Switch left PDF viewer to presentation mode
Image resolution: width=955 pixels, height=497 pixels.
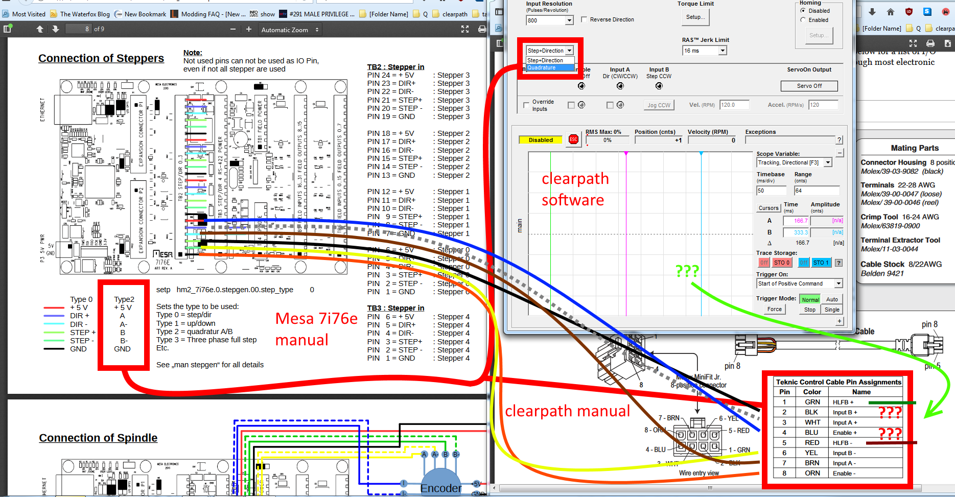coord(465,29)
